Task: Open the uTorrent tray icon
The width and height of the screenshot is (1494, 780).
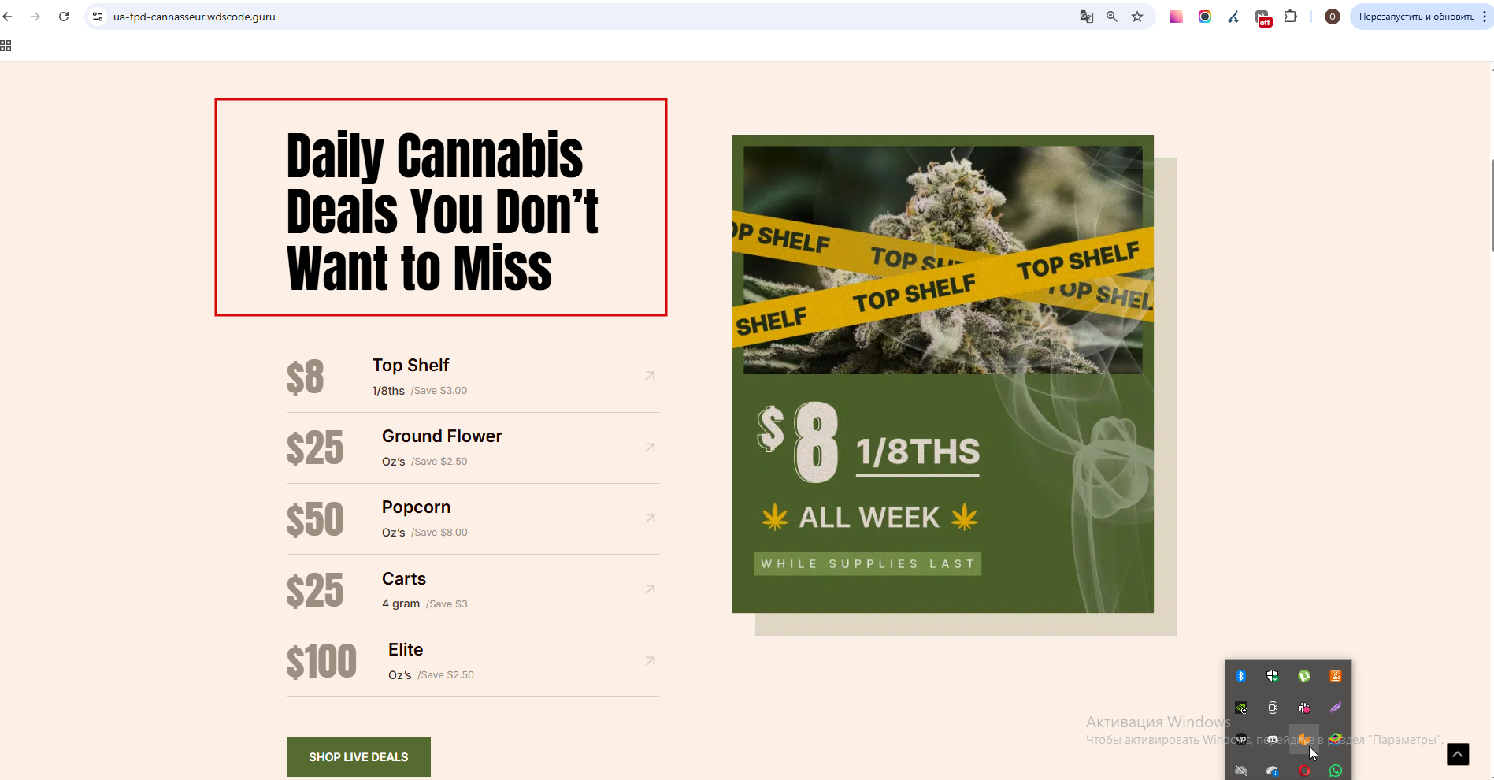Action: click(x=1304, y=676)
